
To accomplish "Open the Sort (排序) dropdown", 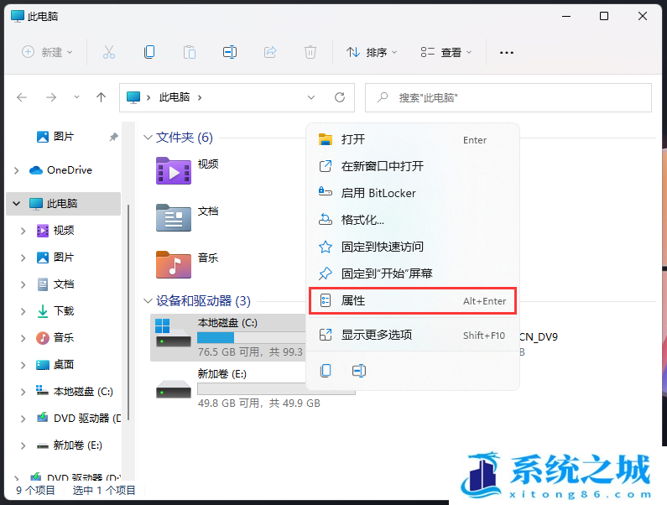I will coord(372,52).
